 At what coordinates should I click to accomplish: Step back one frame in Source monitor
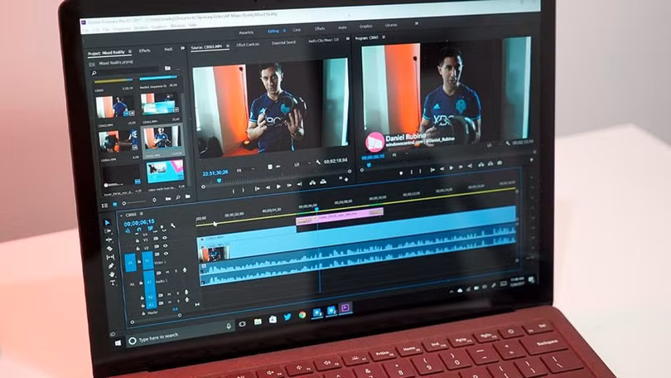pyautogui.click(x=268, y=187)
